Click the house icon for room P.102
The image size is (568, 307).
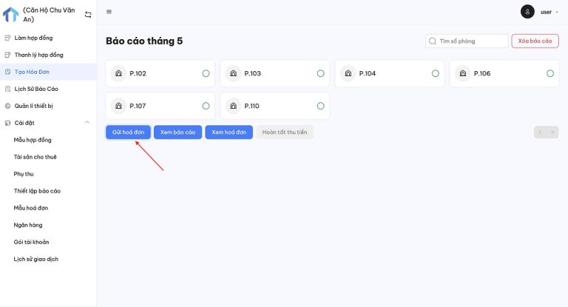118,73
